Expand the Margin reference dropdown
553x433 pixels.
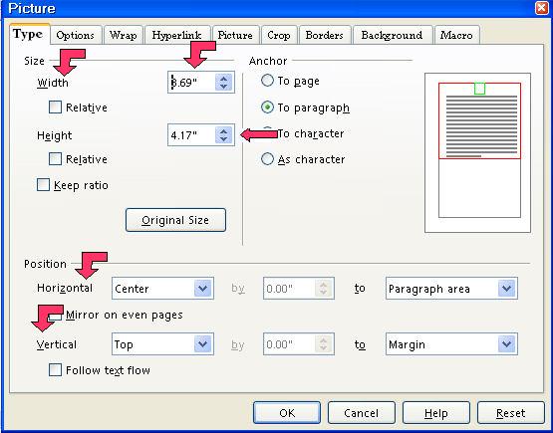(507, 343)
